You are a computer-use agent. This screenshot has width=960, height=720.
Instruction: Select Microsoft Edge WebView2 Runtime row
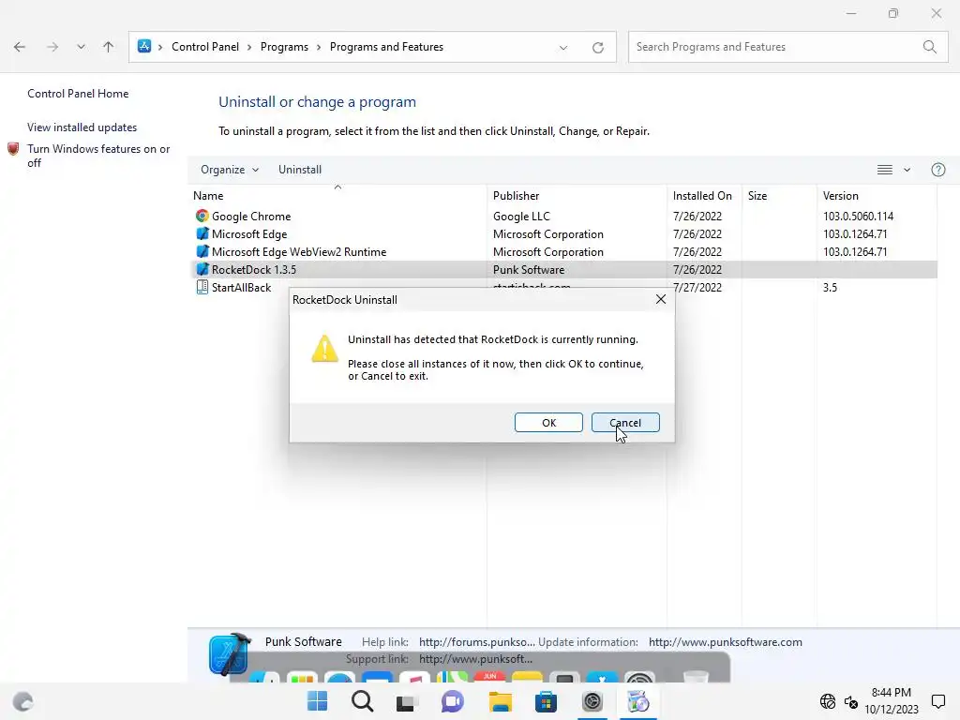tap(564, 251)
